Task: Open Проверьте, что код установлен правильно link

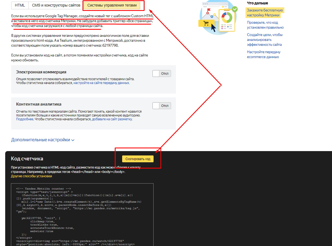Action: (265, 25)
